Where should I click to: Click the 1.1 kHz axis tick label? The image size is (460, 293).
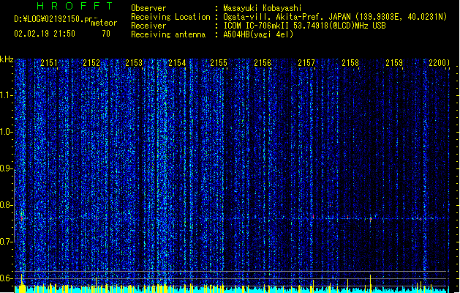pyautogui.click(x=7, y=95)
